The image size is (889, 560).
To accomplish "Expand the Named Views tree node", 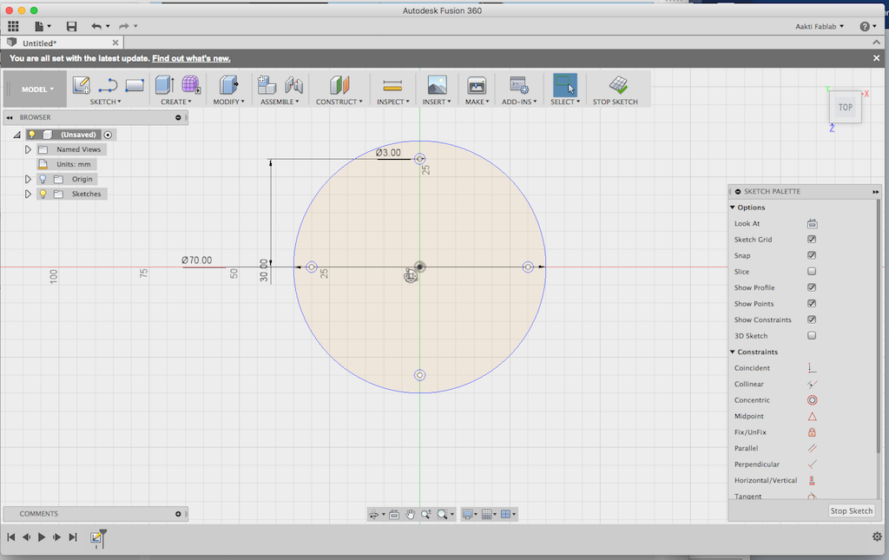I will pos(29,149).
